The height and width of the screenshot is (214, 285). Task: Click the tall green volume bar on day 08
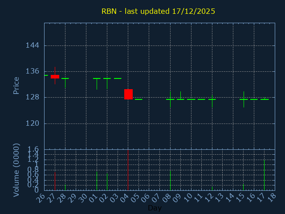(170, 180)
